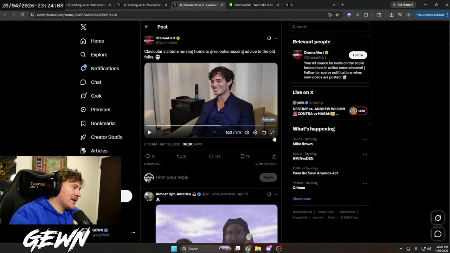
Task: Open Chrome downloads icon
Action: [x=391, y=15]
